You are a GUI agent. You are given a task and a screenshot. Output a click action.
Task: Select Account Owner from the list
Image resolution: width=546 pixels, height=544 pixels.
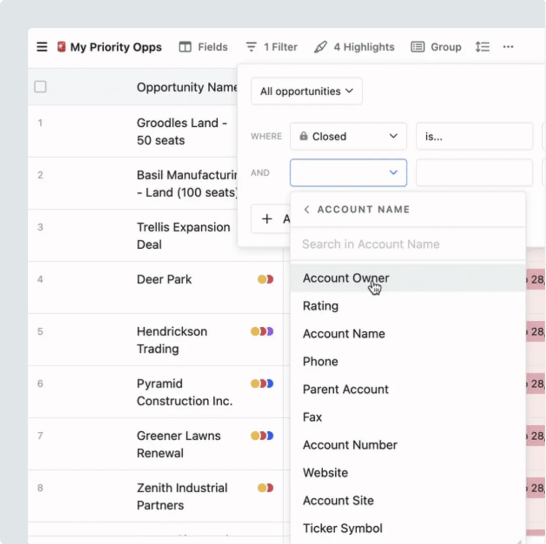(408, 278)
